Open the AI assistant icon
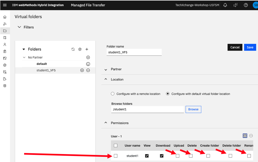 point(236,5)
